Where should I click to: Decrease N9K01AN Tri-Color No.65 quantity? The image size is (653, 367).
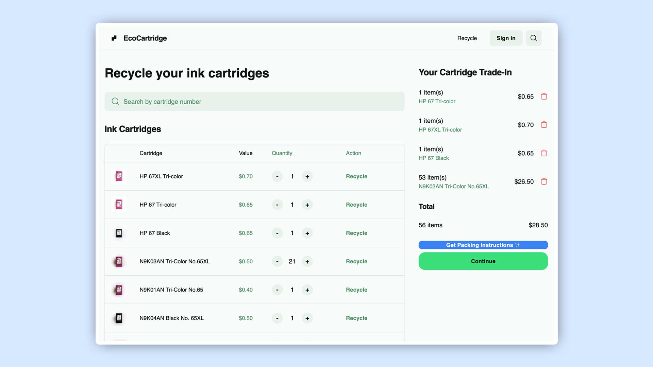pyautogui.click(x=277, y=290)
